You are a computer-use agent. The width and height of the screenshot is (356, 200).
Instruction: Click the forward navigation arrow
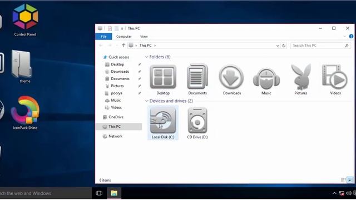110,46
